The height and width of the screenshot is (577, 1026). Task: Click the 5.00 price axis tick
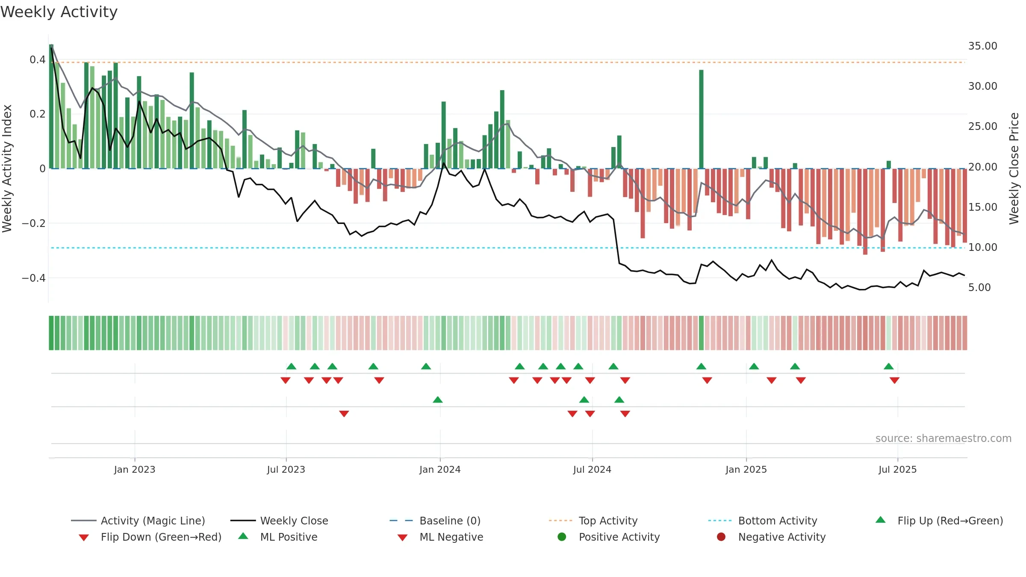click(979, 287)
